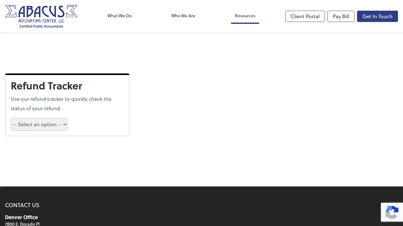This screenshot has height=226, width=403.
Task: Click the CONTACT US footer heading
Action: coord(22,205)
